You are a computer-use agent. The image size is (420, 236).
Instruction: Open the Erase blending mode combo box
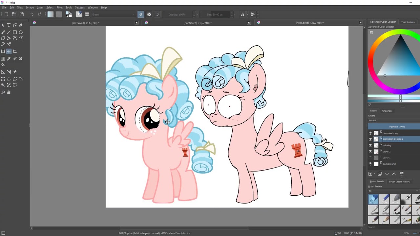pyautogui.click(x=113, y=14)
